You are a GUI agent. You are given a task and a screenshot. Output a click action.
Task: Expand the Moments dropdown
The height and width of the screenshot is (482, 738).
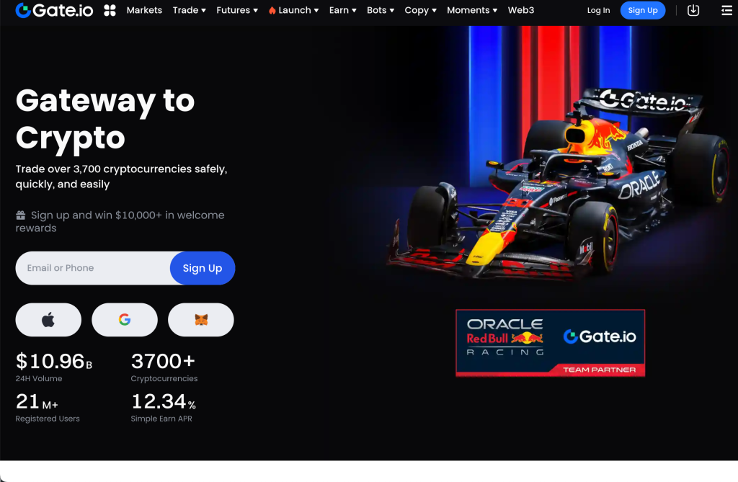tap(472, 10)
